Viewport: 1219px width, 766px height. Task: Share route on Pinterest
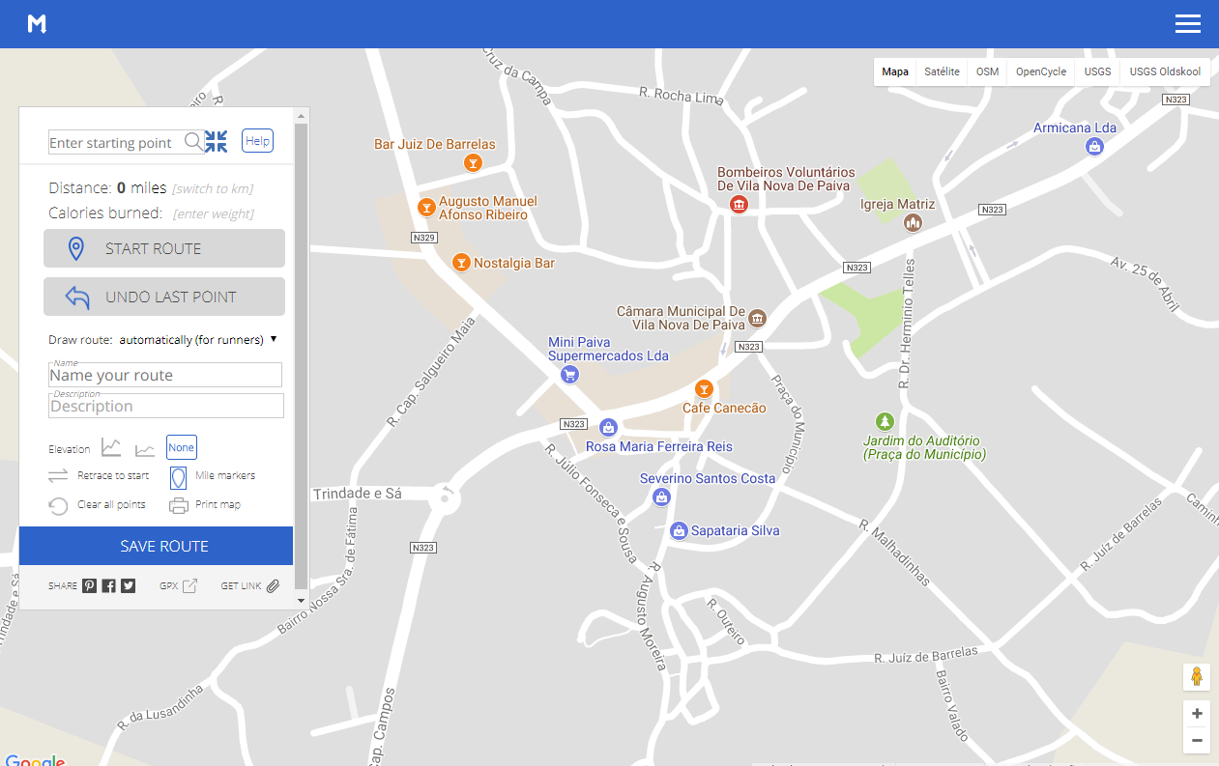coord(89,585)
